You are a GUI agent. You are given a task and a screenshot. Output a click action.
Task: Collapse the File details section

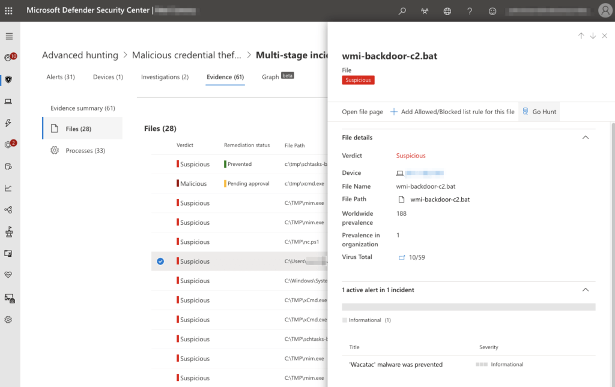(586, 137)
